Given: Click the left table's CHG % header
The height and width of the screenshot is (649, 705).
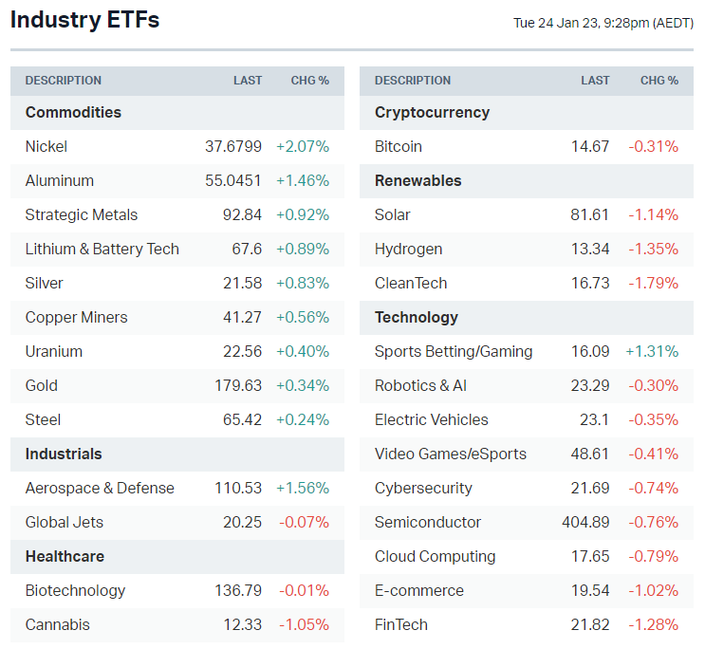Looking at the screenshot, I should pos(309,81).
